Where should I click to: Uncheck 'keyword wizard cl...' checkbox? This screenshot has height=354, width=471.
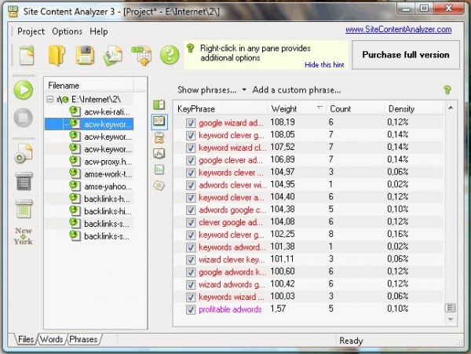pos(191,148)
